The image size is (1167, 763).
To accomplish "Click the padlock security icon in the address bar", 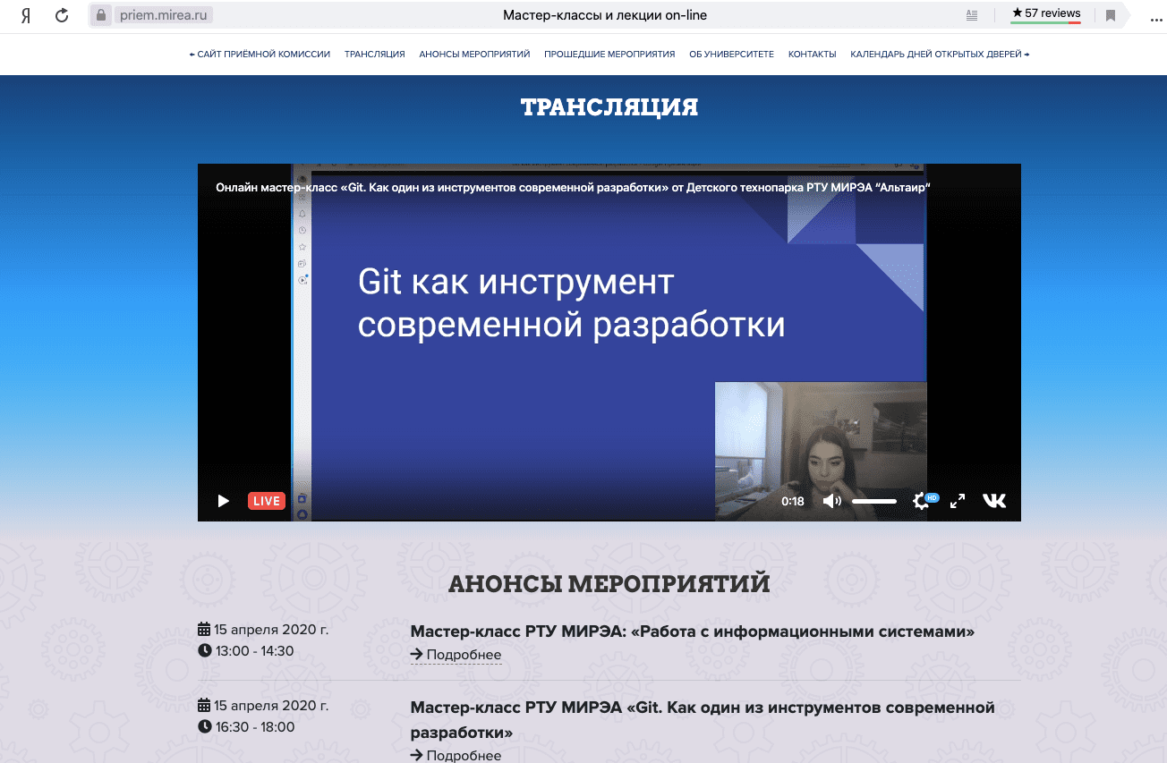I will click(100, 15).
